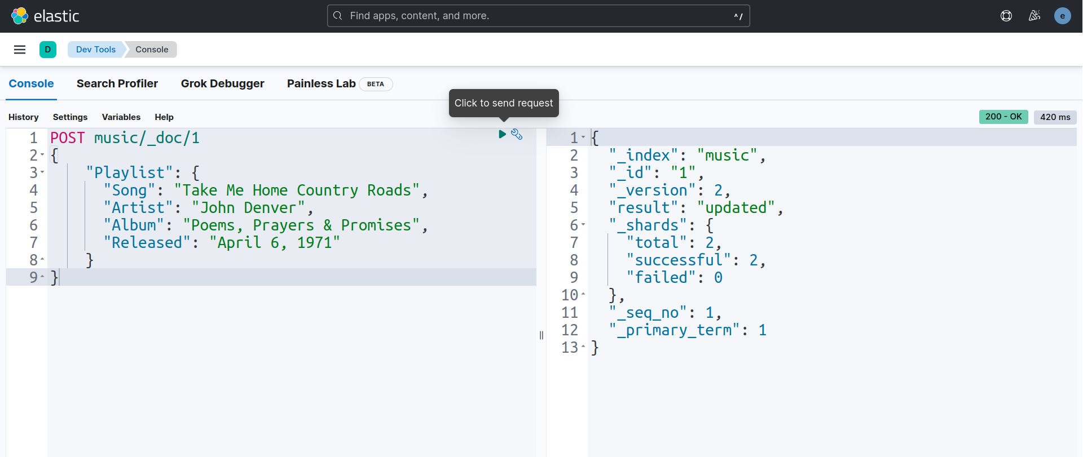Open the user avatar menu
This screenshot has height=457, width=1083.
pos(1063,16)
